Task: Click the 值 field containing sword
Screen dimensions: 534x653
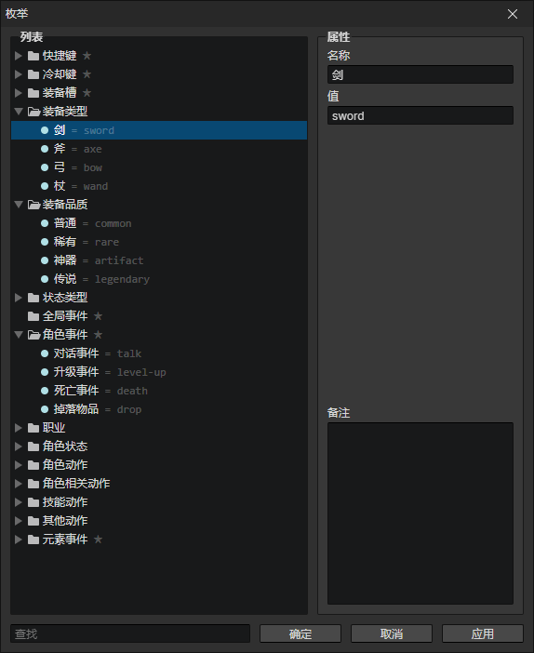Action: (421, 115)
